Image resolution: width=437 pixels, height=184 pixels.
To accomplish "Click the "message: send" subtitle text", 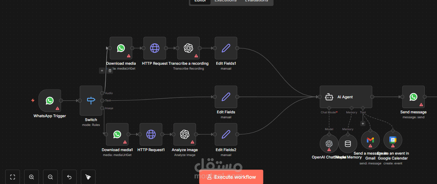I will (414, 117).
